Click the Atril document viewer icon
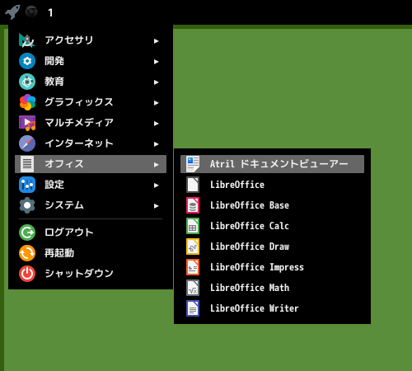This screenshot has width=412, height=371. tap(193, 164)
